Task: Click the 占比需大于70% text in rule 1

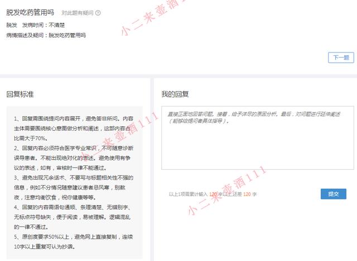Action: pos(31,138)
